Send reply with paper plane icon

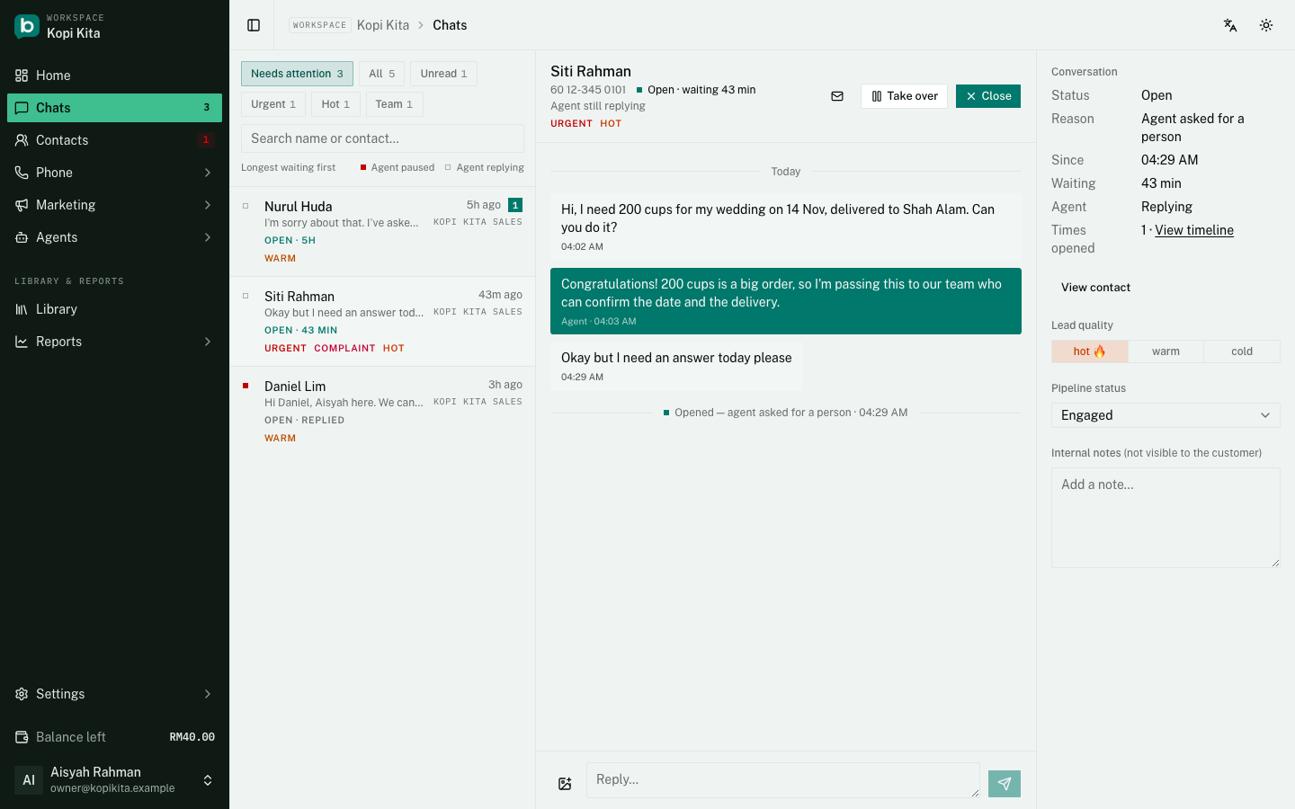[x=1005, y=784]
